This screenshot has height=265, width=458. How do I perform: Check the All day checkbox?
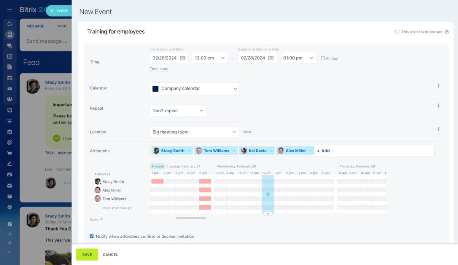click(323, 59)
